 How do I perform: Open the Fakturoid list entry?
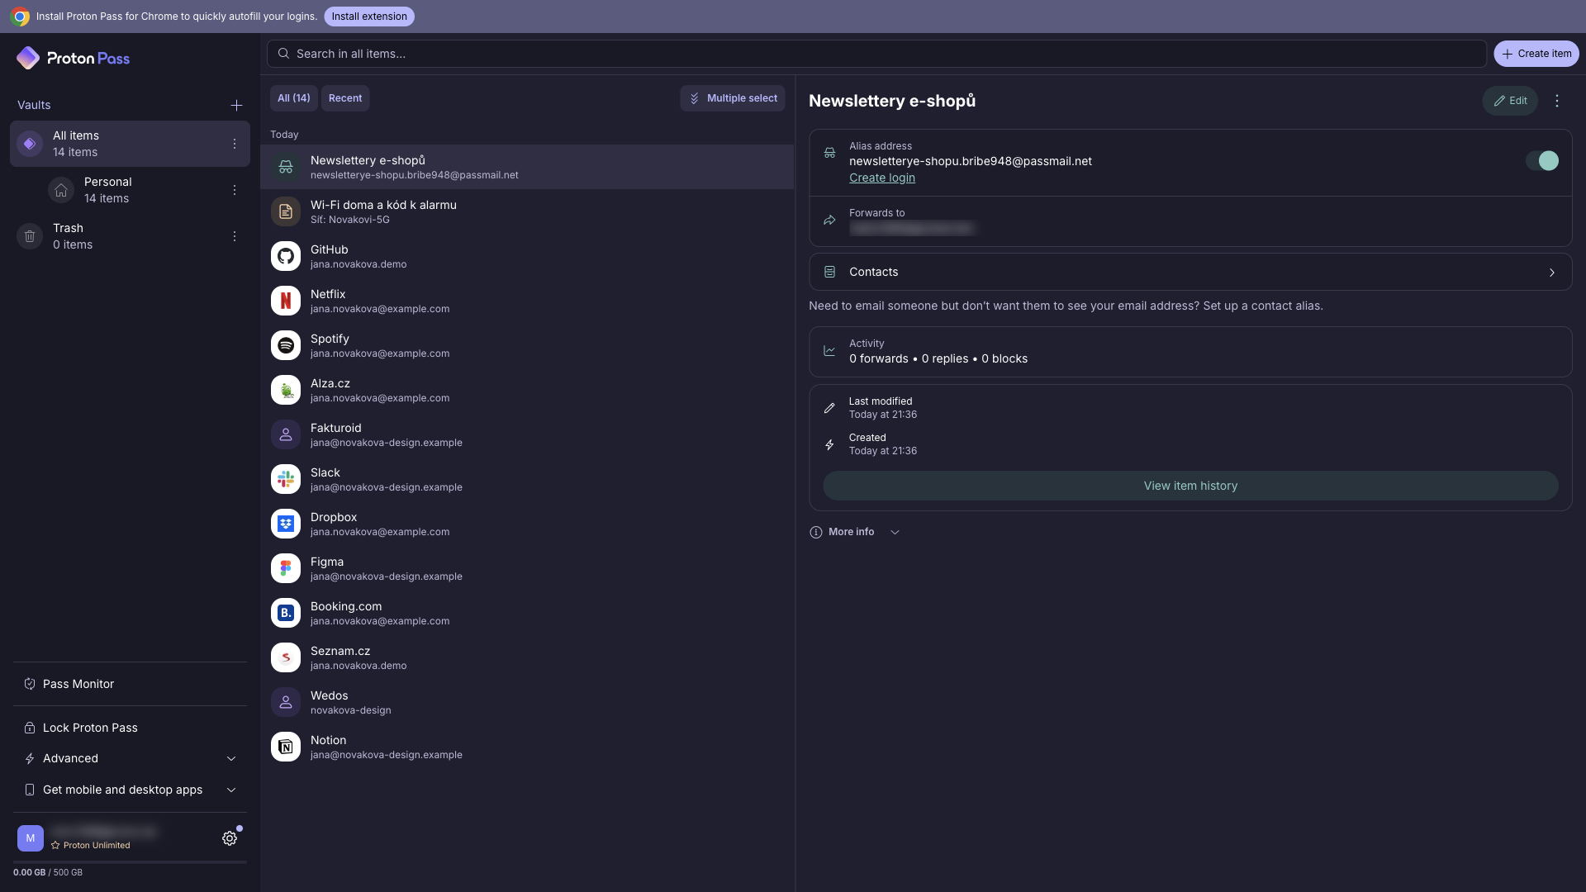click(527, 434)
